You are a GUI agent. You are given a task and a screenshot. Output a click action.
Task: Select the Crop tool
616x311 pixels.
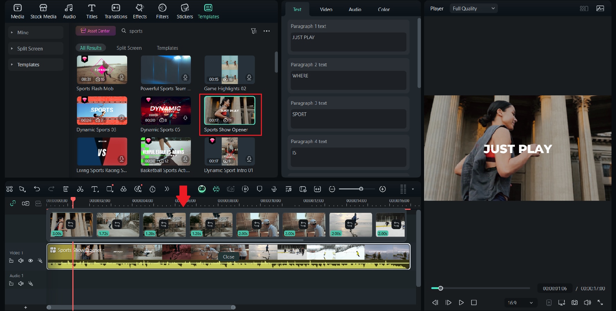point(110,189)
